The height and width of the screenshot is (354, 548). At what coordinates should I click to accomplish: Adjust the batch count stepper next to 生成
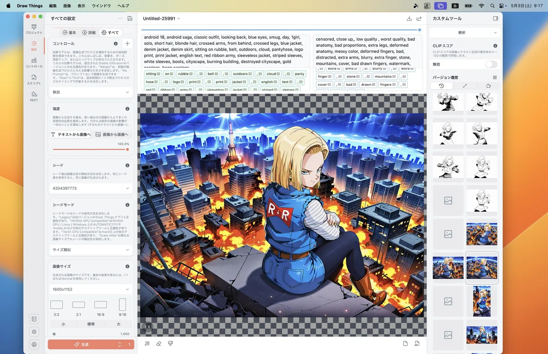point(119,344)
